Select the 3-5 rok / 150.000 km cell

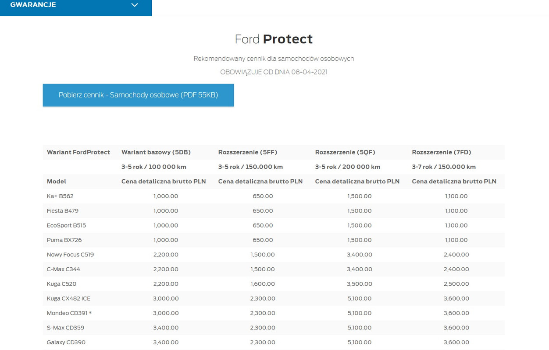(250, 167)
